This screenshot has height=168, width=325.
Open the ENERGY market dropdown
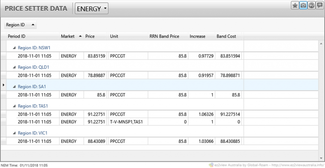(91, 9)
